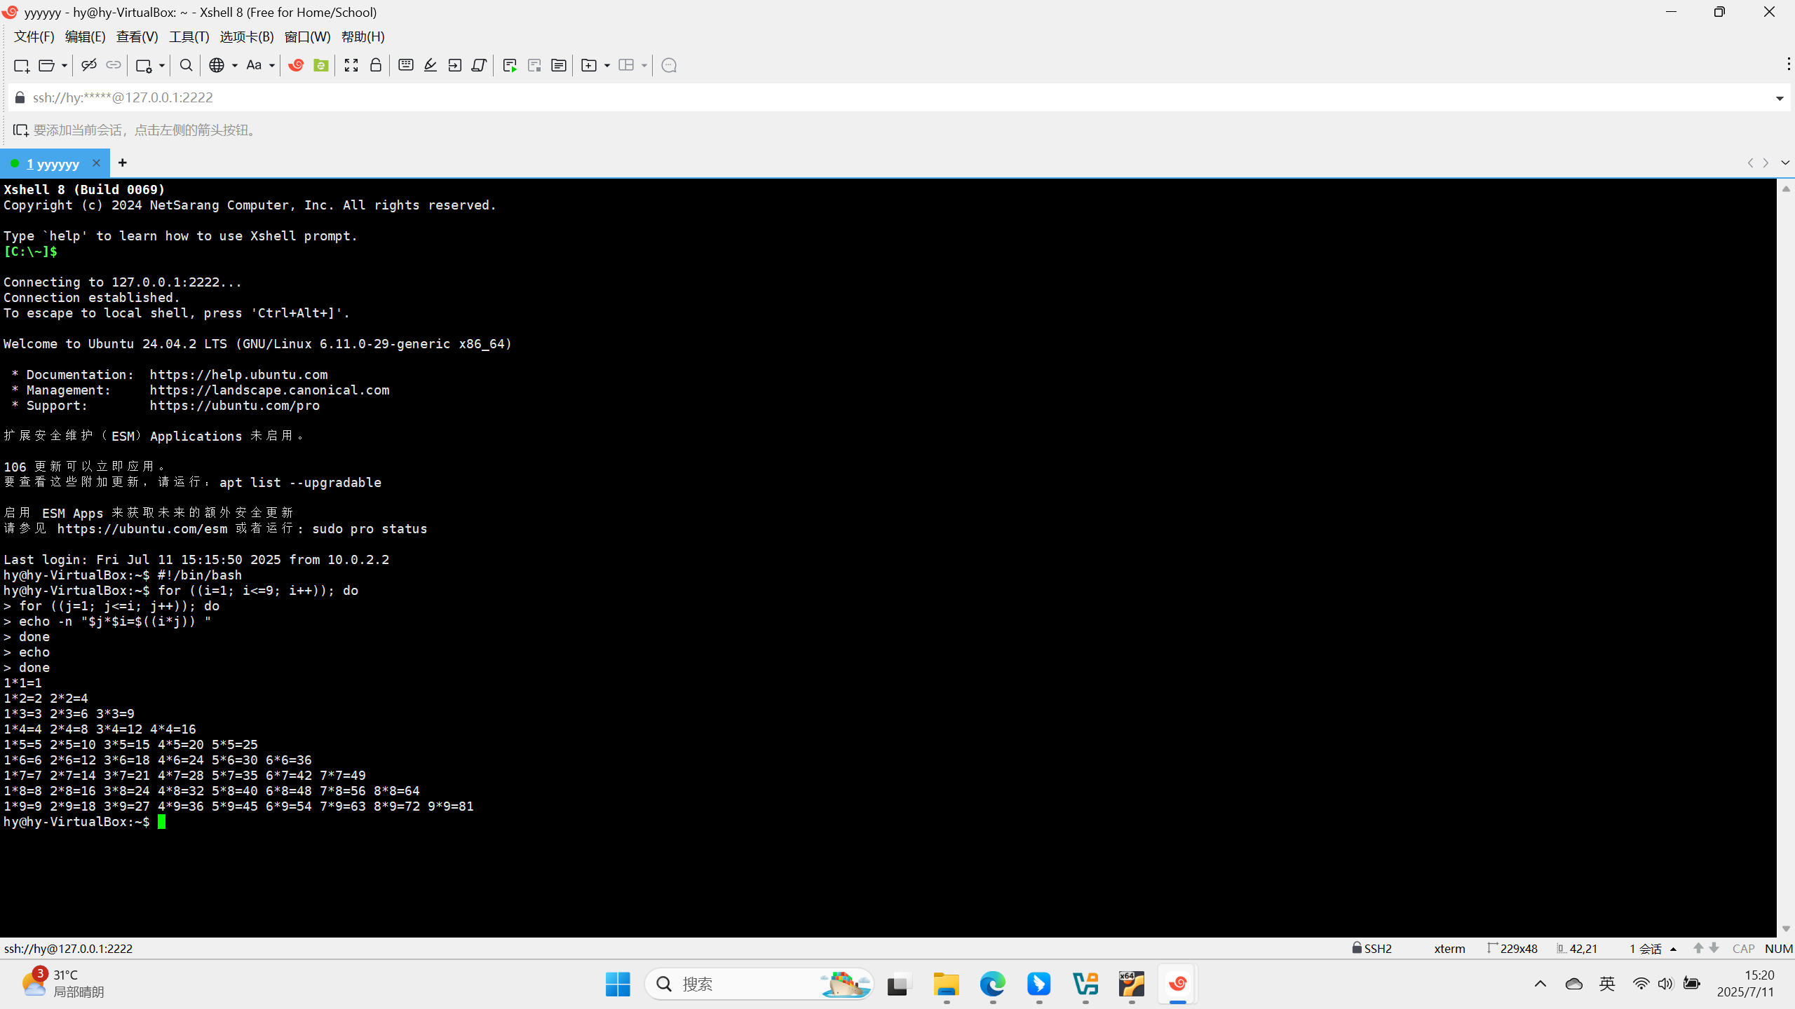Viewport: 1795px width, 1009px height.
Task: Click the highlight pen icon
Action: [431, 65]
